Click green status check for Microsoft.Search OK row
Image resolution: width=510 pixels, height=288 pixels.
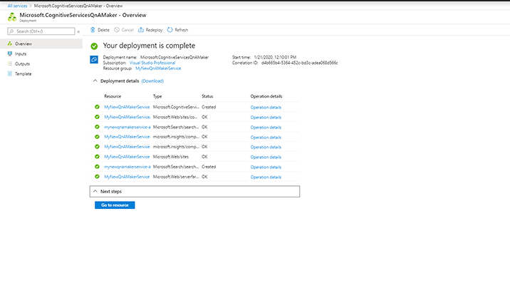pos(97,127)
